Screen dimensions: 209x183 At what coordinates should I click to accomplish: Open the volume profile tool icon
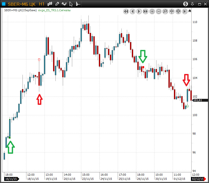click(x=78, y=4)
